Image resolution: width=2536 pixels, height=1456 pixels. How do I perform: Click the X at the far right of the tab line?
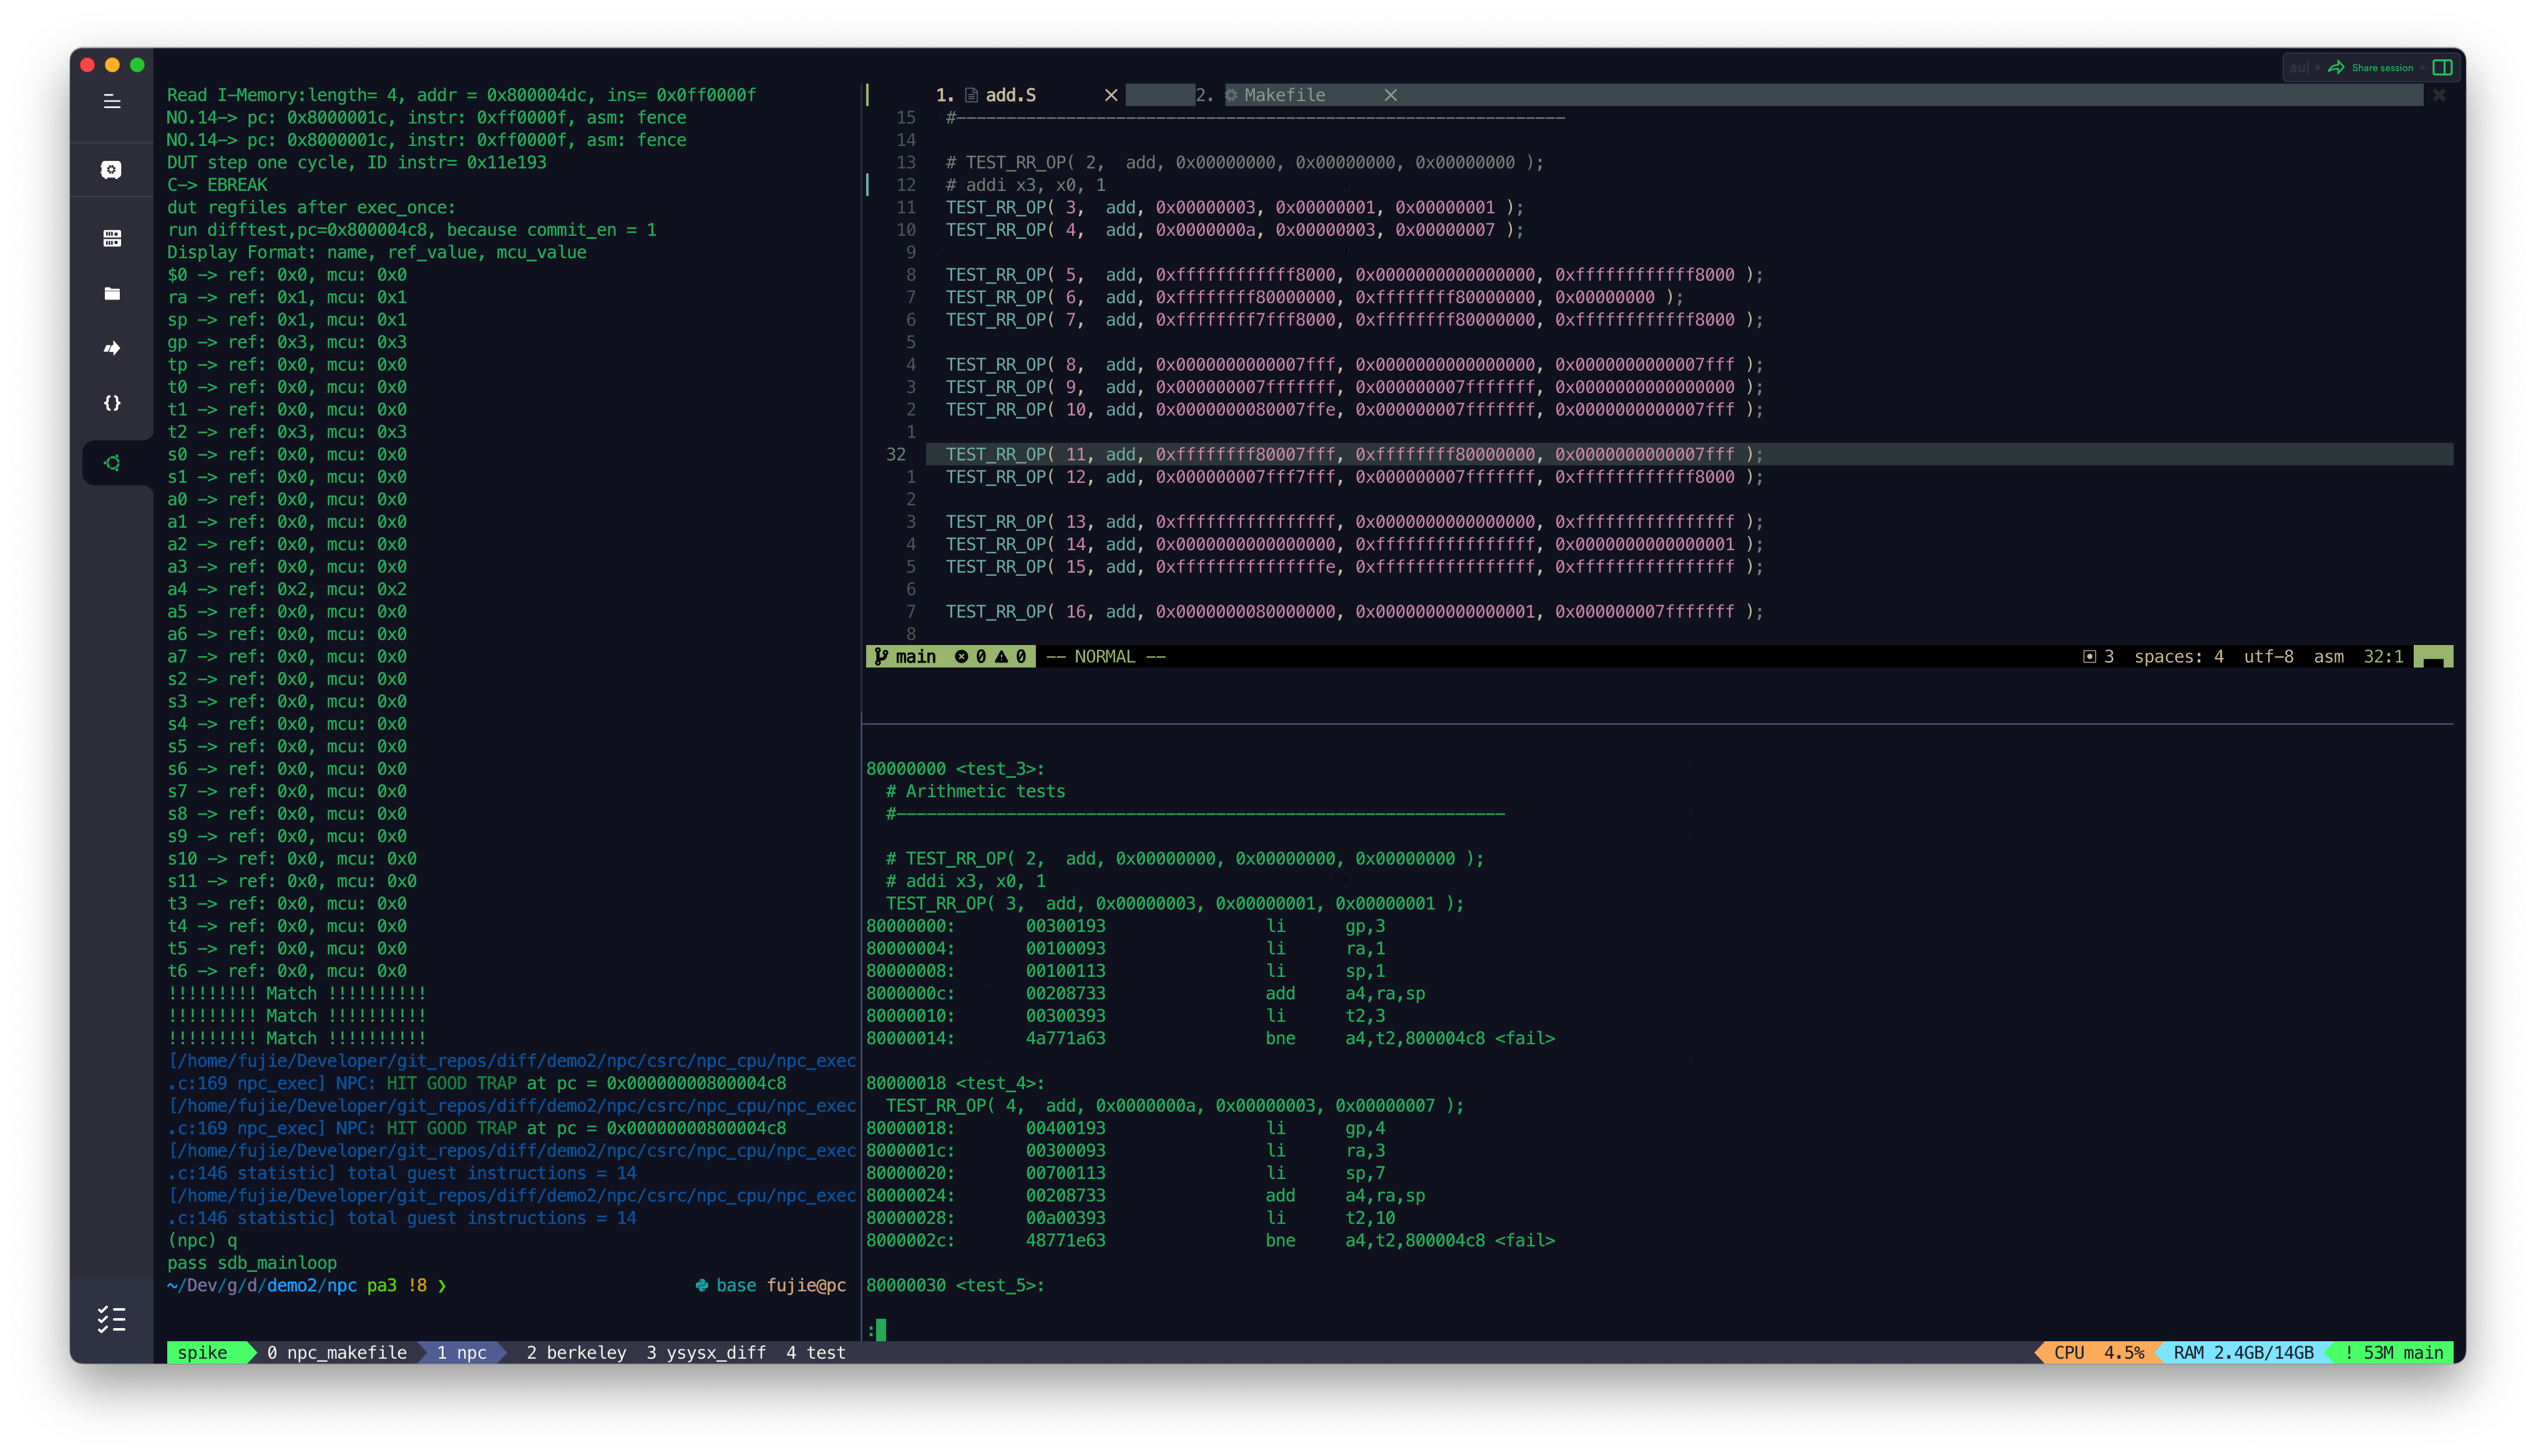pos(2439,95)
